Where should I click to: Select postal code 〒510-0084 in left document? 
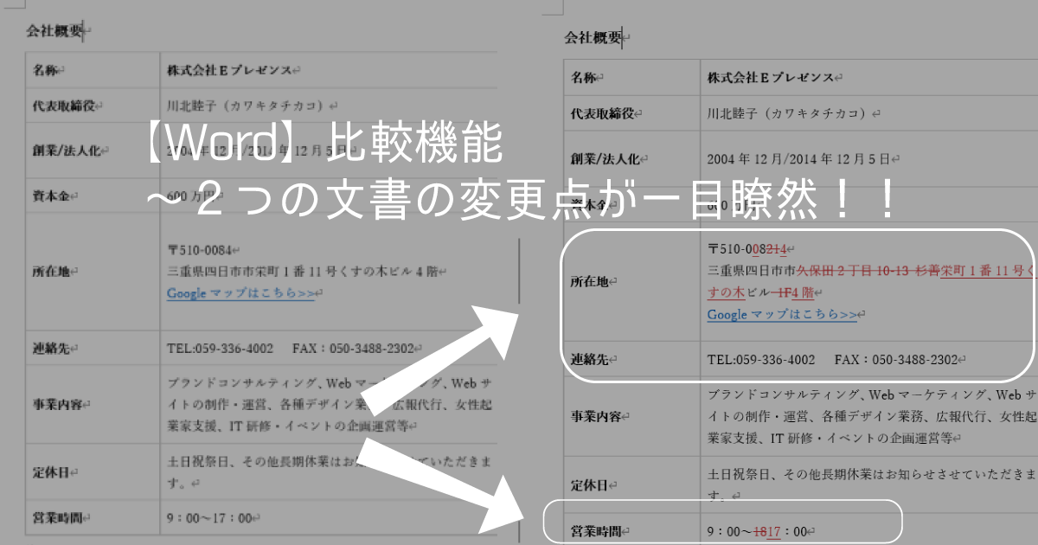pos(200,249)
